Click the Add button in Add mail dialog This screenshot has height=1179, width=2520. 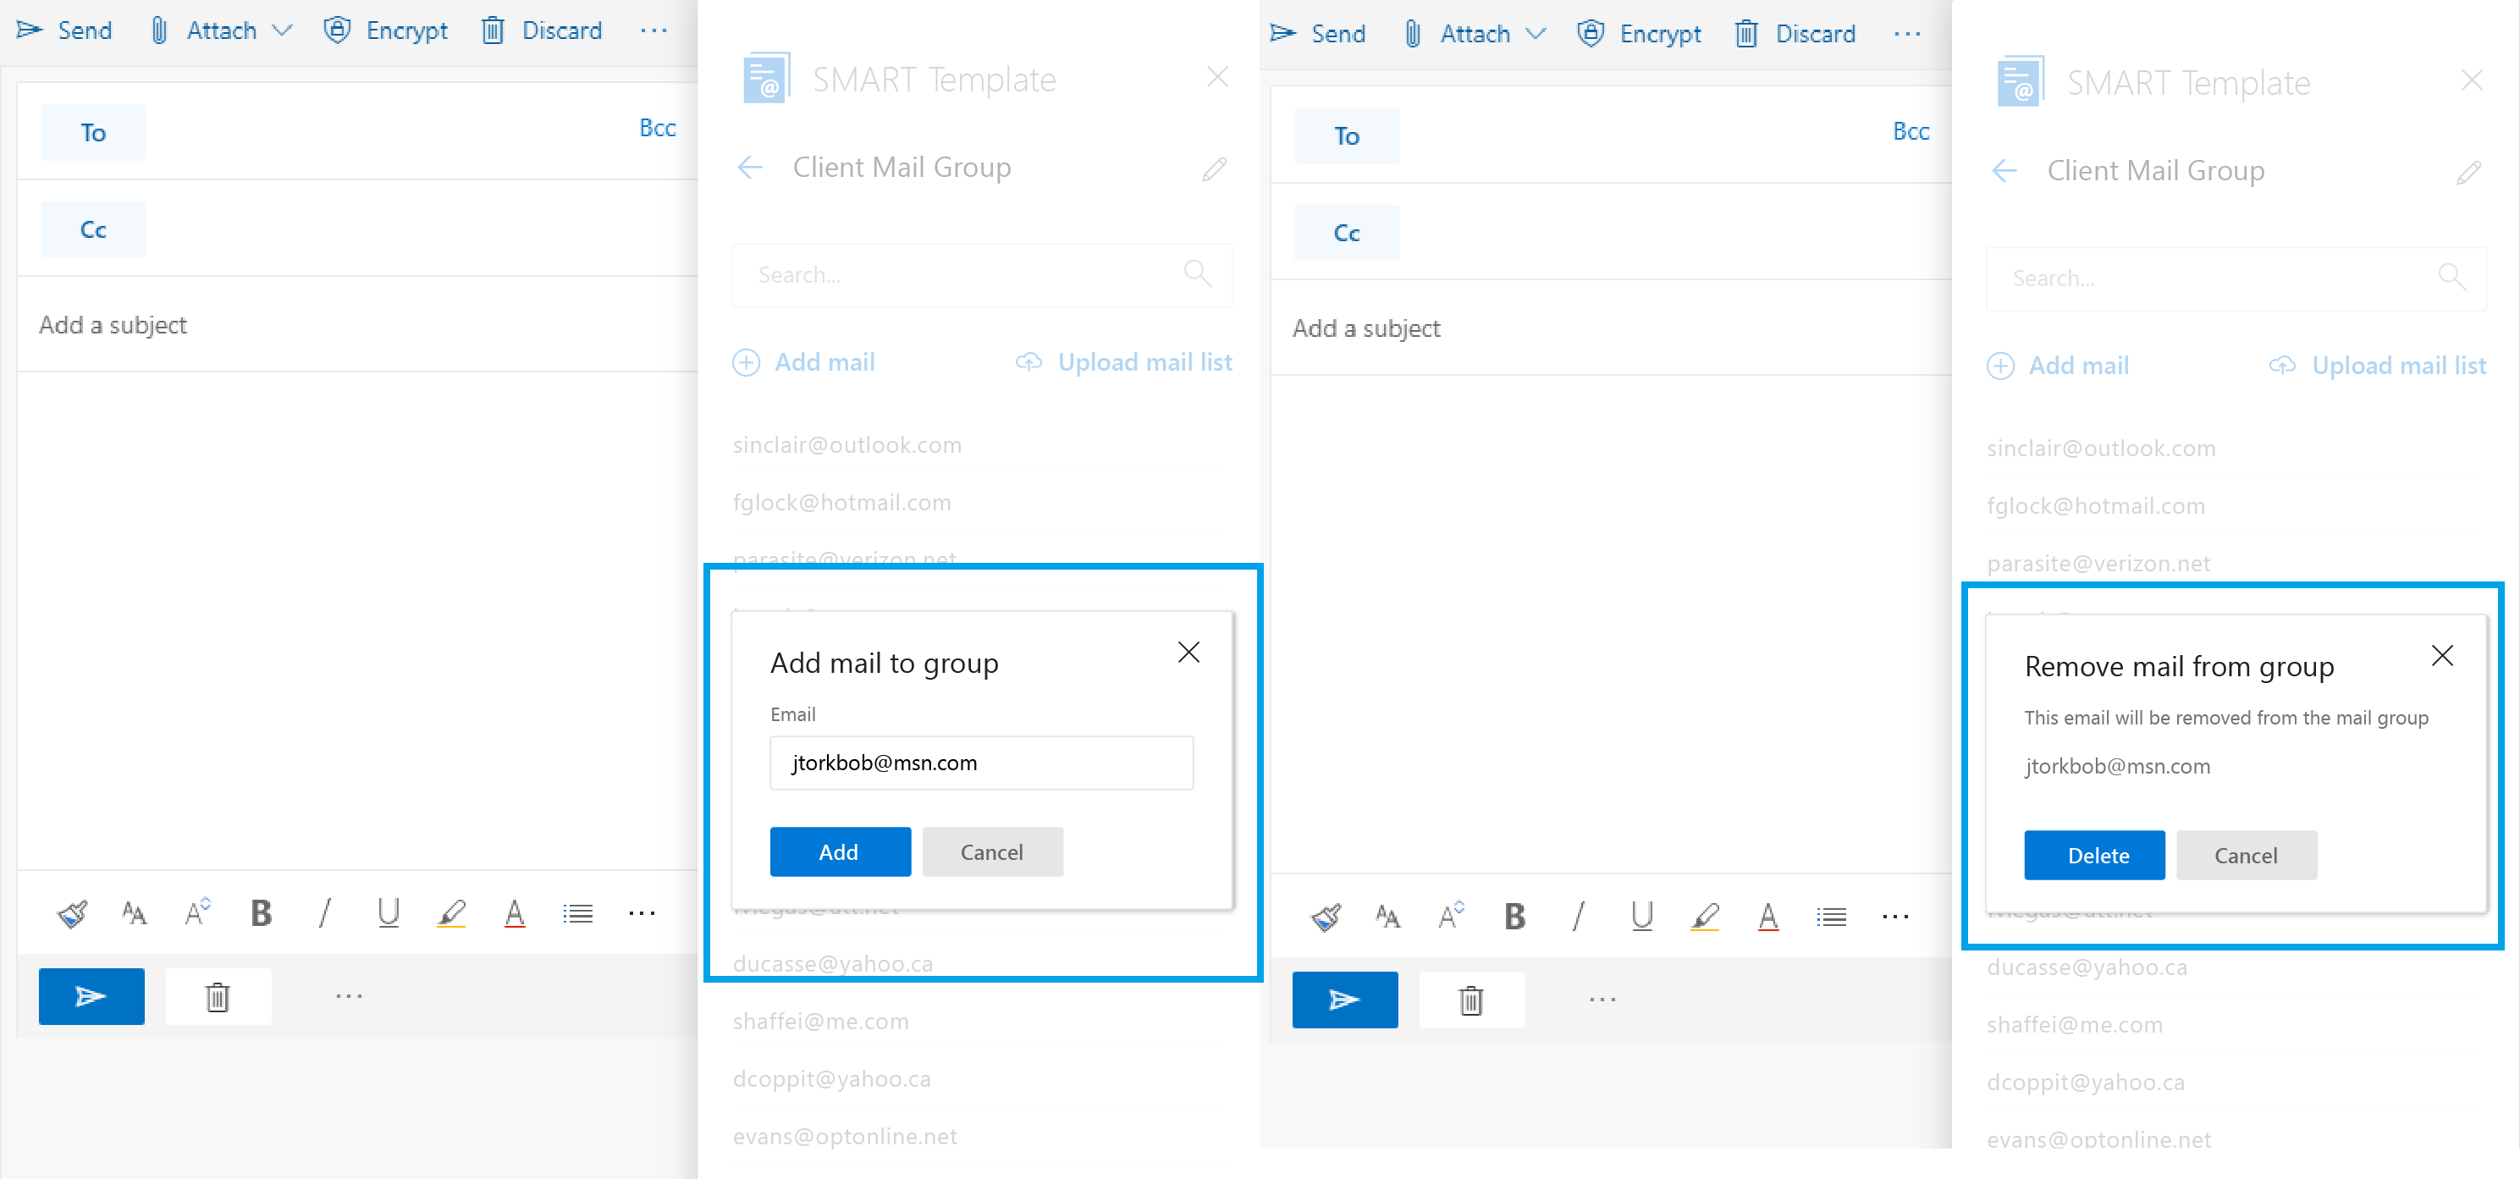[841, 851]
